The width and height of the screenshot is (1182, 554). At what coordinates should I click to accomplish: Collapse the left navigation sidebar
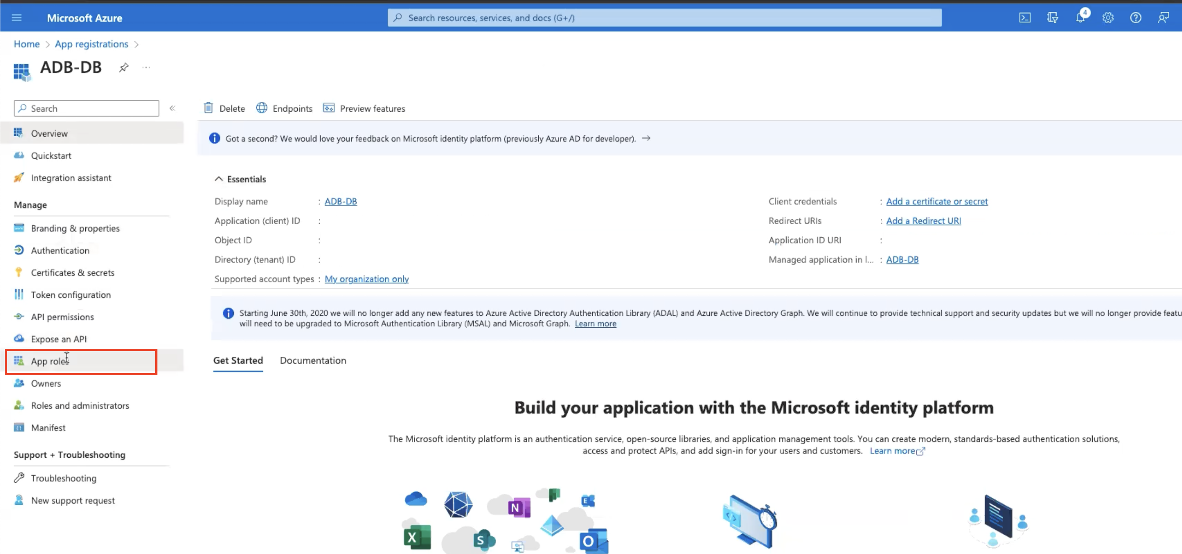coord(172,108)
